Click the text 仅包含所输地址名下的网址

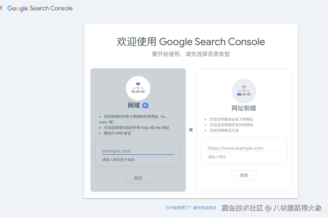click(x=231, y=119)
